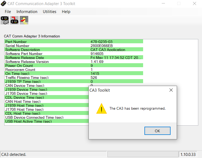Click version 1.10.0.33 in status bar
This screenshot has width=202, height=158.
(188, 154)
